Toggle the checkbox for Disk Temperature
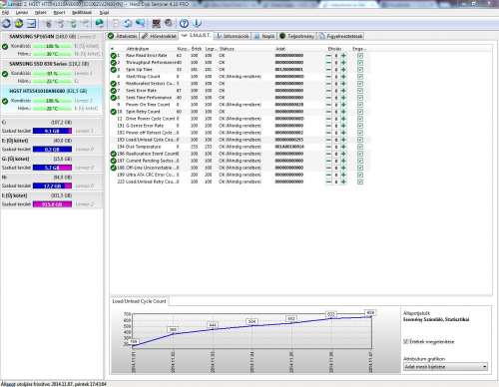The width and height of the screenshot is (499, 387). tap(360, 147)
